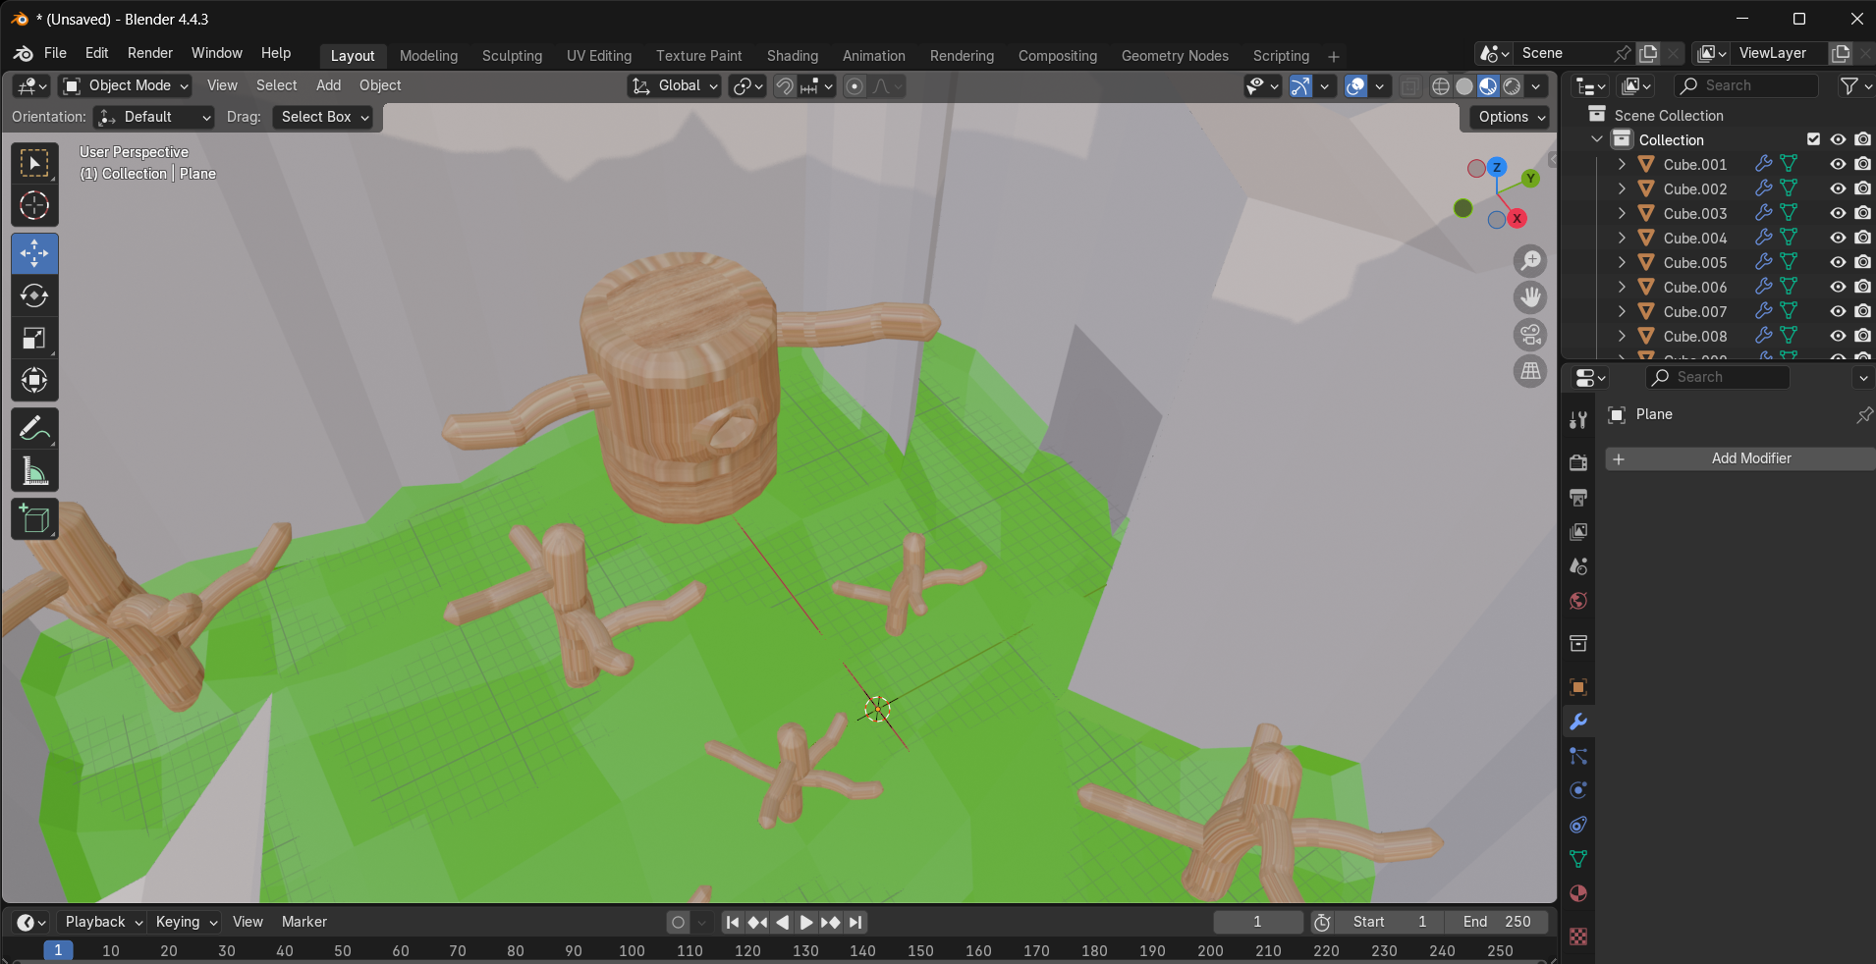This screenshot has width=1876, height=964.
Task: Toggle viewport visibility of Cube.004
Action: [x=1838, y=238]
